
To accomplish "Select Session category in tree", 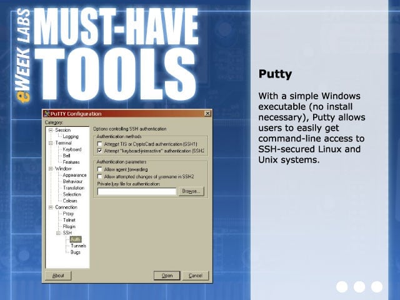I will pos(62,130).
